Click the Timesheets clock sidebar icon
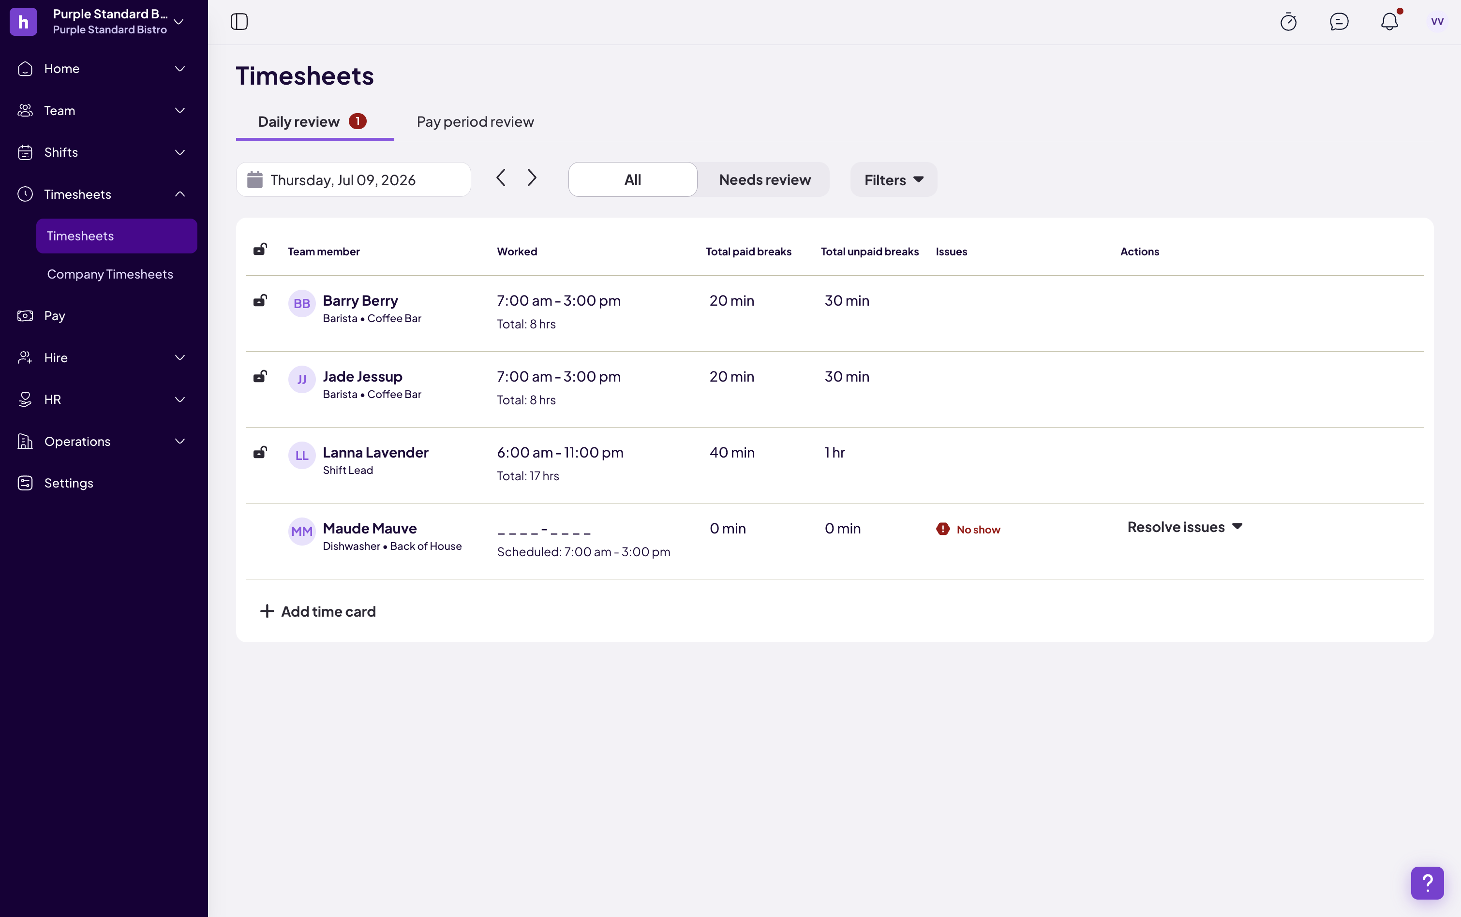Image resolution: width=1461 pixels, height=917 pixels. coord(25,194)
